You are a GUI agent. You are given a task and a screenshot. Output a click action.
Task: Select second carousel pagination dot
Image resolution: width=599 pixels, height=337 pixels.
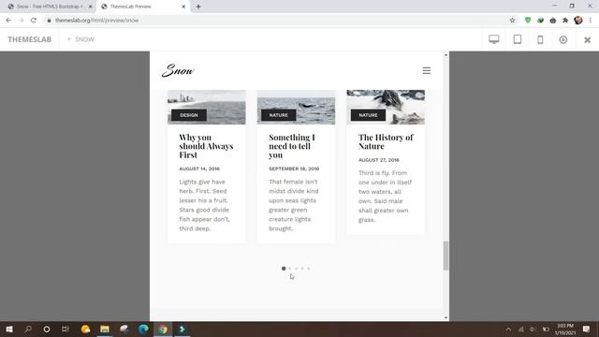[290, 269]
